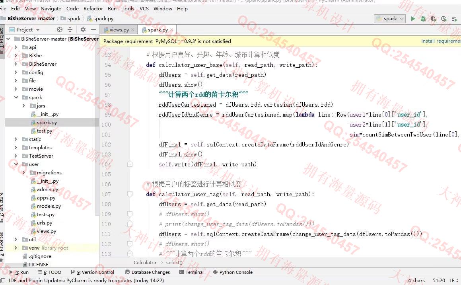The width and height of the screenshot is (461, 285).
Task: Click the tool windows toggle icon in status bar
Action: pos(3,280)
